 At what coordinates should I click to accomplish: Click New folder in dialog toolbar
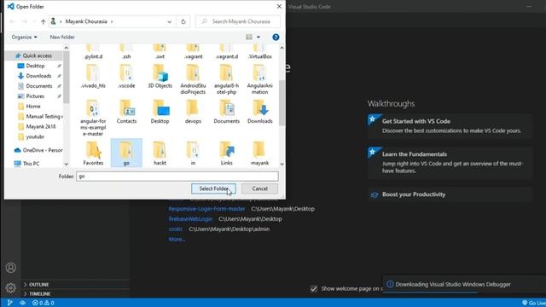point(62,37)
